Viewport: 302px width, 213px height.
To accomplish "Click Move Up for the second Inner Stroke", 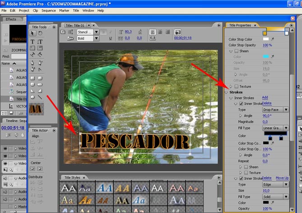I will coord(282,178).
